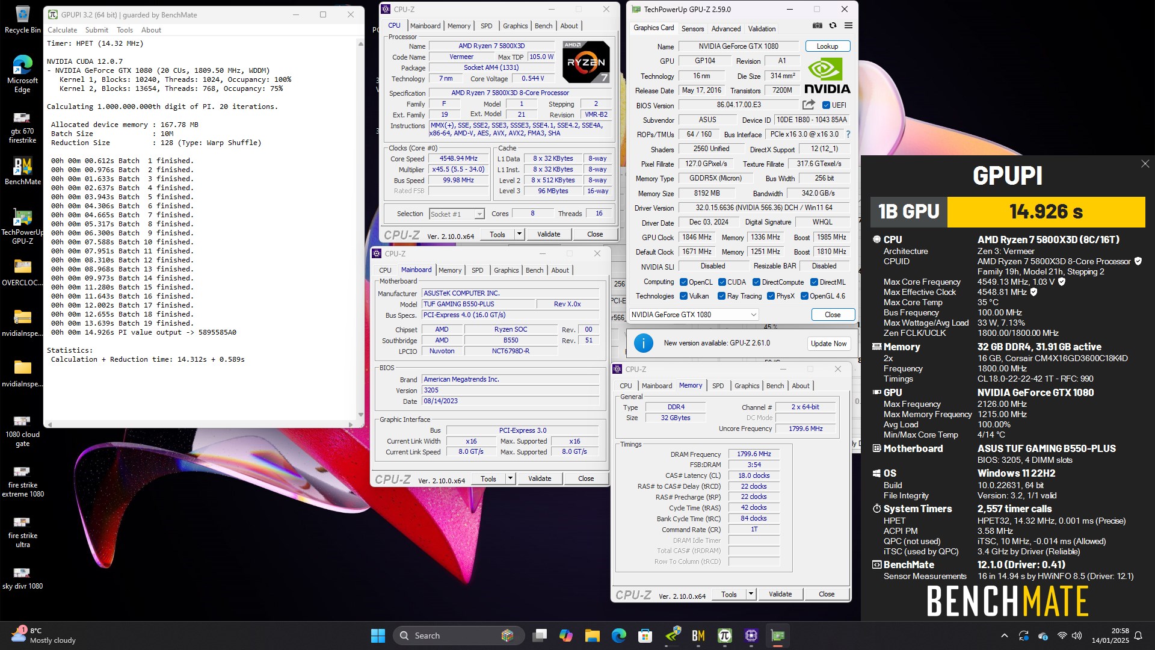
Task: Close the BenchMate GPUPI result overlay
Action: point(1145,164)
